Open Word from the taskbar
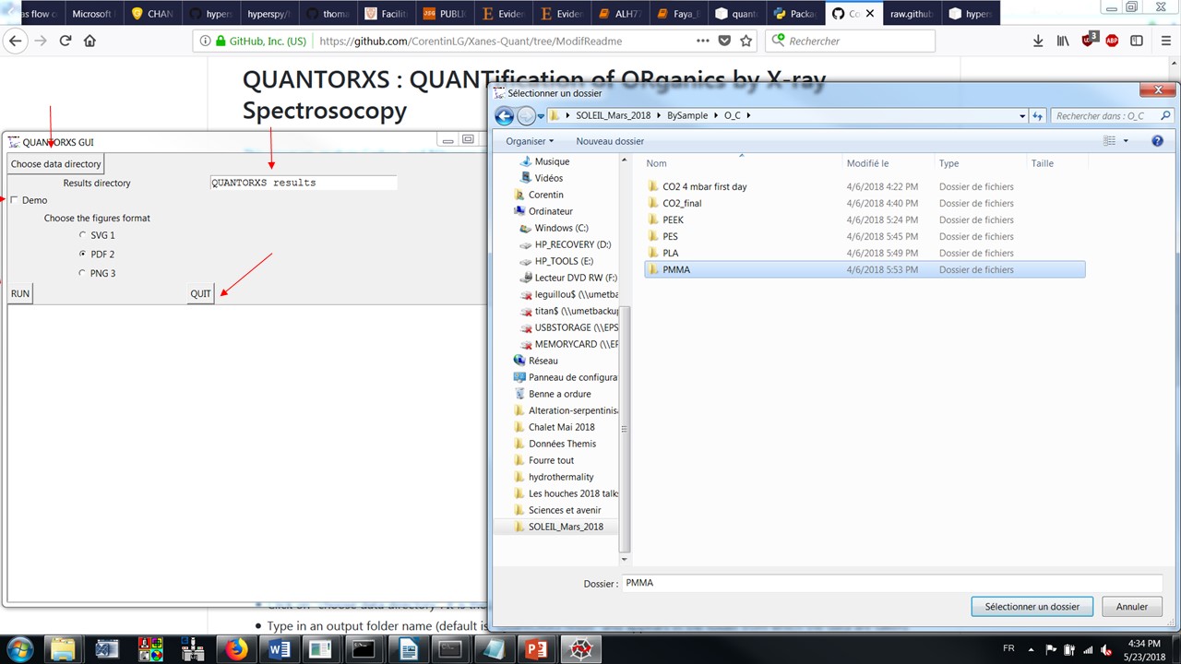The width and height of the screenshot is (1181, 664). [279, 648]
